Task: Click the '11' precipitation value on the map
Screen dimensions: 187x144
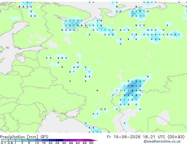Action: click(x=132, y=86)
